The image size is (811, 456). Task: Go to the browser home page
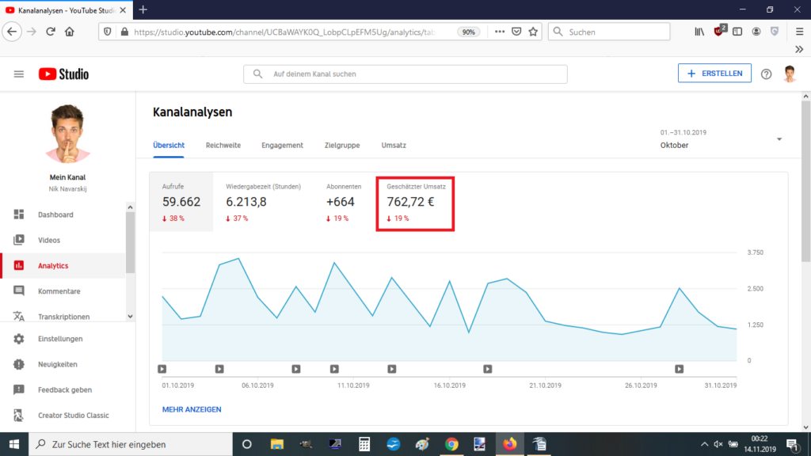pos(70,32)
